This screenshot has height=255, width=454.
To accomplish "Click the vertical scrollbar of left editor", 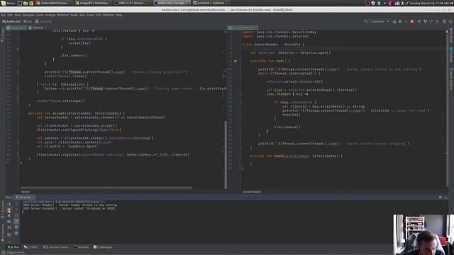I will (x=226, y=154).
